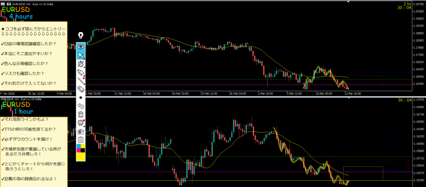Open the whiteboard mode options
The height and width of the screenshot is (187, 426).
(81, 123)
